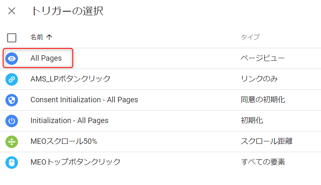Tick the select-all checkbox in header

coord(12,38)
